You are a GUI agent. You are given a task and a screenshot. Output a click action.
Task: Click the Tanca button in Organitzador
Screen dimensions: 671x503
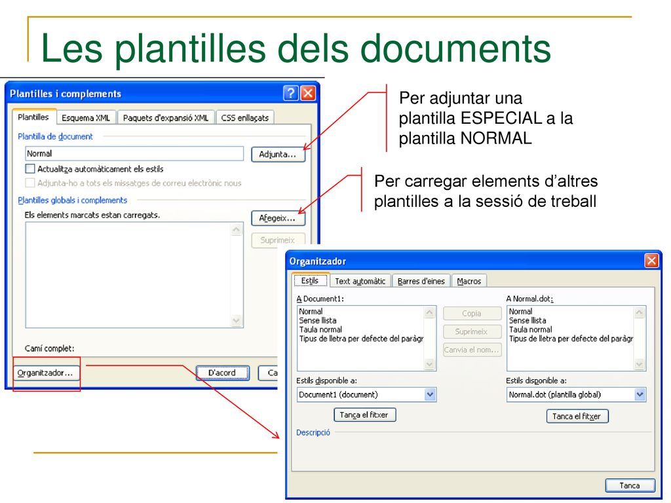pos(630,485)
